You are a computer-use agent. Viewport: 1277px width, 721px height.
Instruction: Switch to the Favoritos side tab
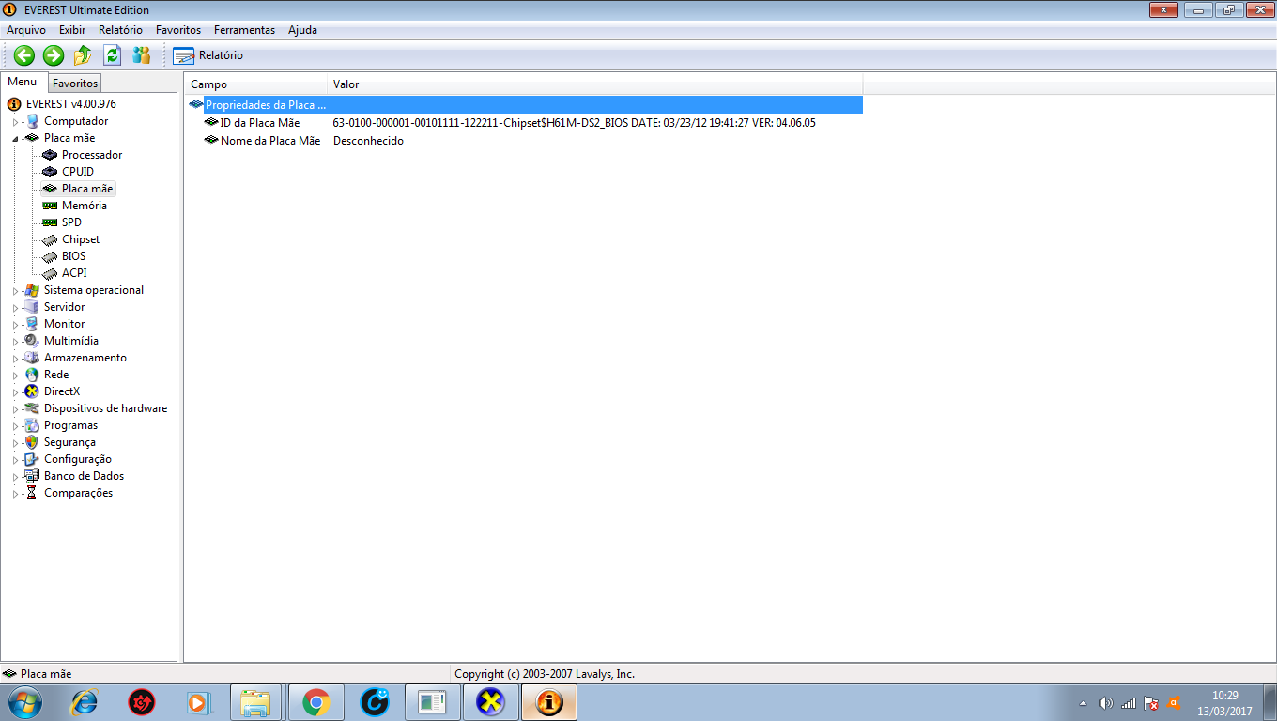point(75,84)
